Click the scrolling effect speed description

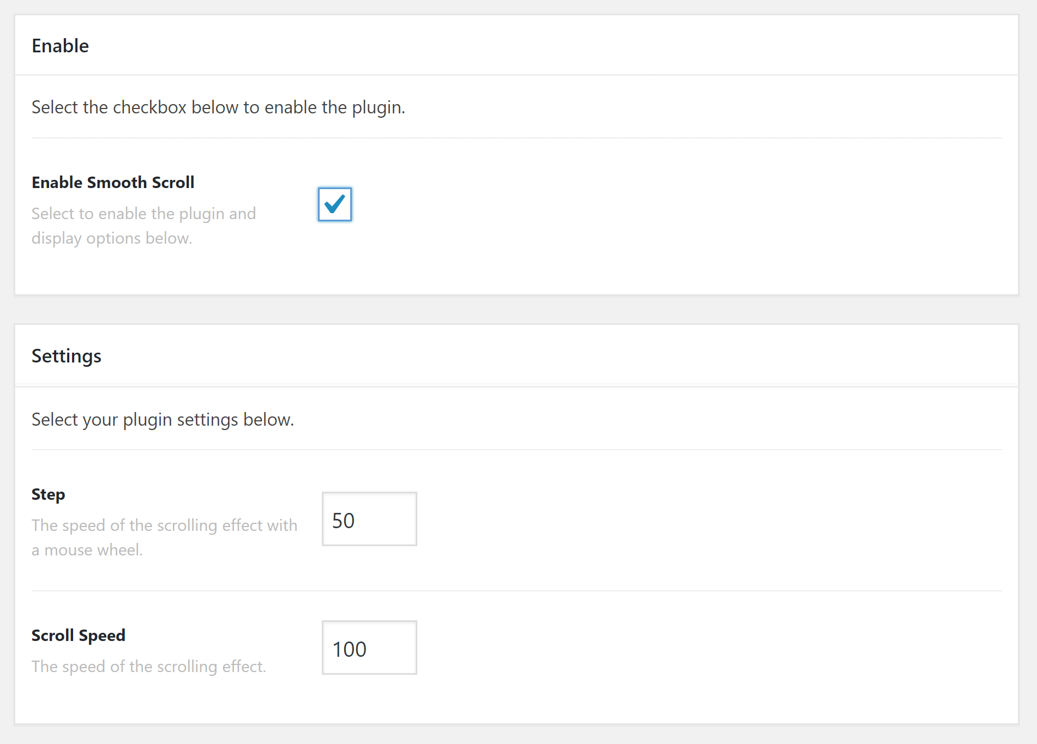(148, 666)
